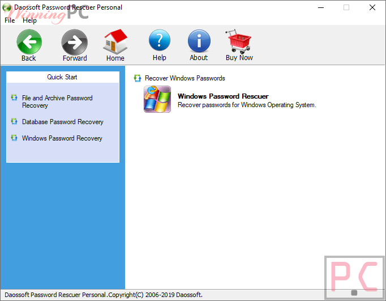Click the Daossoft app icon in the title bar
The width and height of the screenshot is (386, 301).
tap(7, 7)
